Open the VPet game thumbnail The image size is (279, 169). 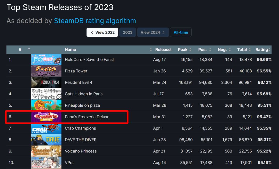point(46,163)
